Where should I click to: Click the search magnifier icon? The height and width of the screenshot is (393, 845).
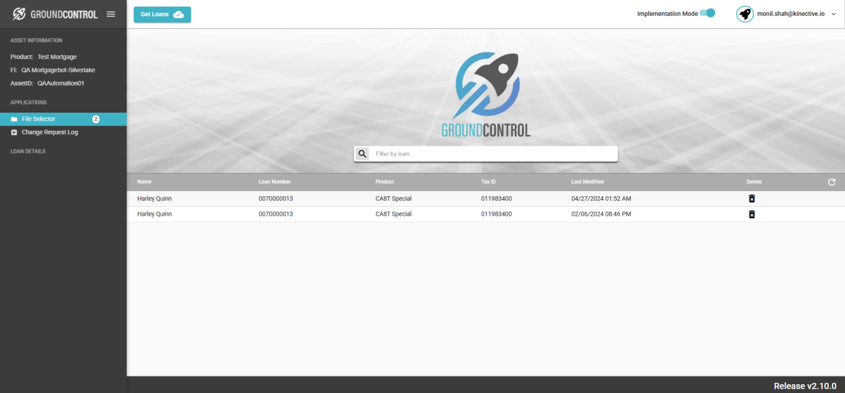[x=362, y=153]
